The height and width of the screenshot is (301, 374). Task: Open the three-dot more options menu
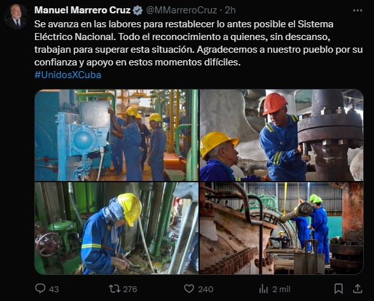357,10
